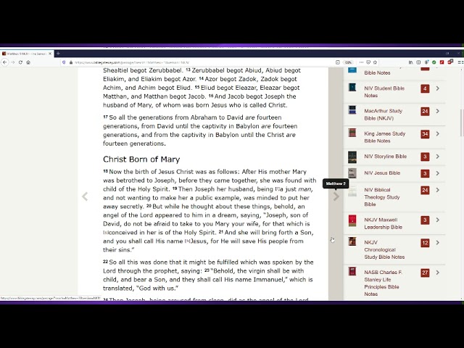Go back using browser back arrow
Viewport: 464px width, 348px height.
pyautogui.click(x=5, y=62)
